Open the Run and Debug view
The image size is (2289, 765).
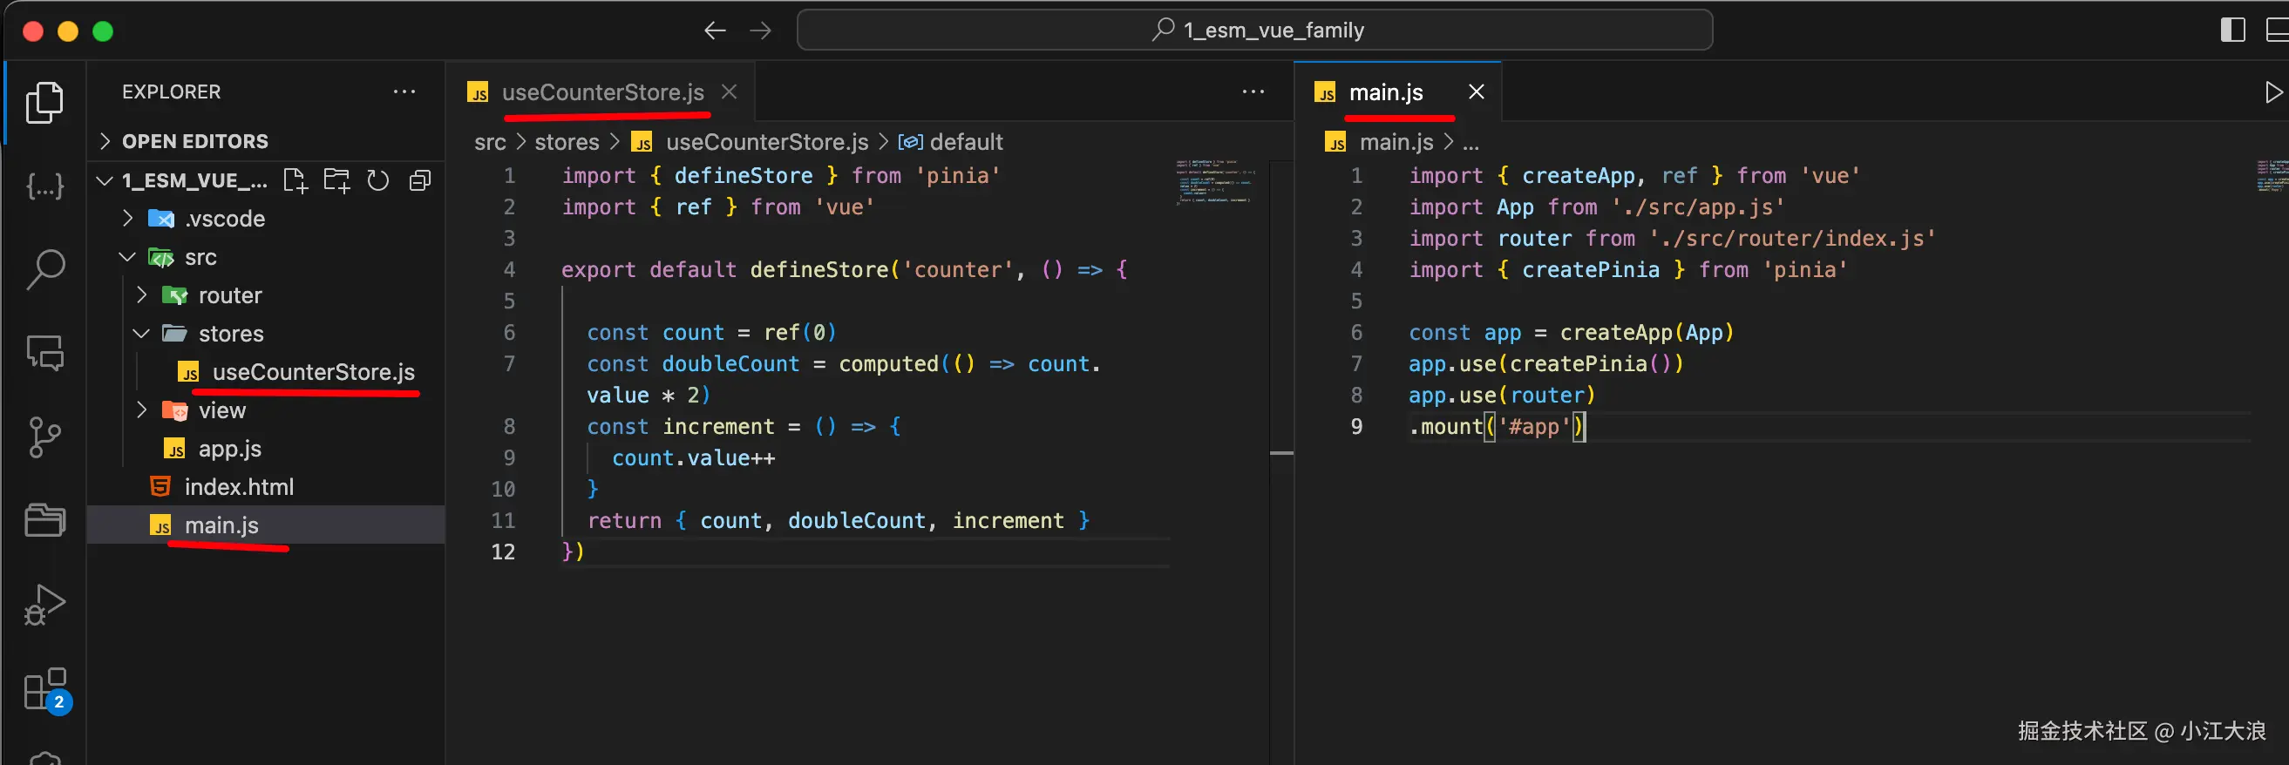44,604
